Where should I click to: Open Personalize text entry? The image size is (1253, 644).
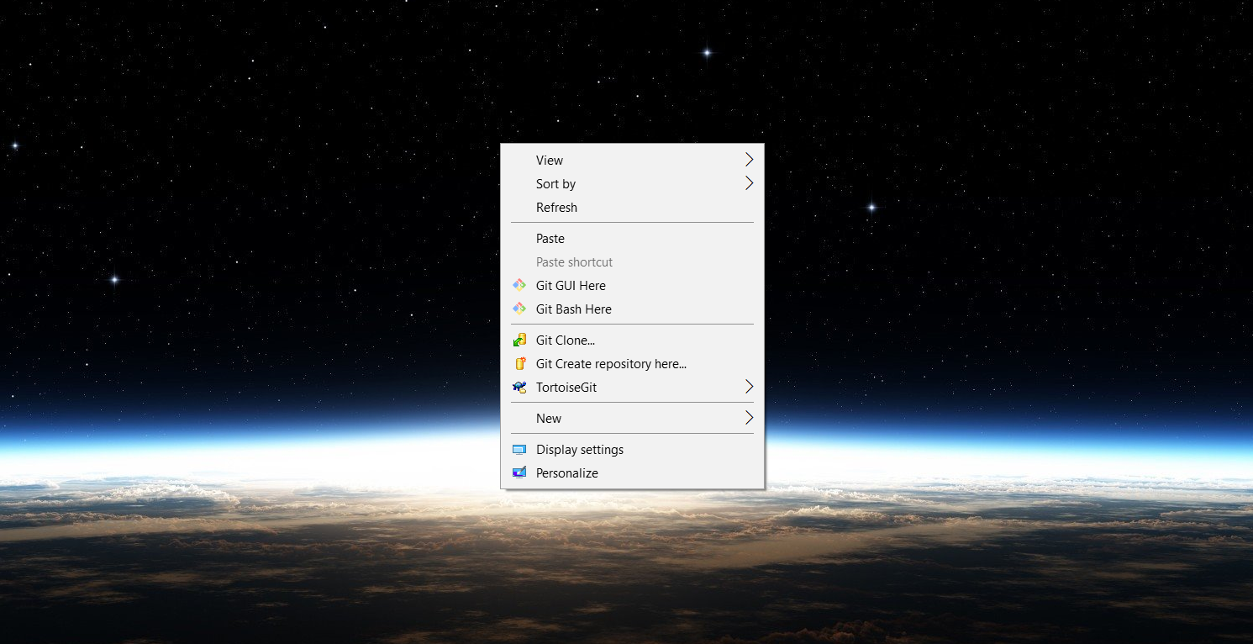pos(567,473)
